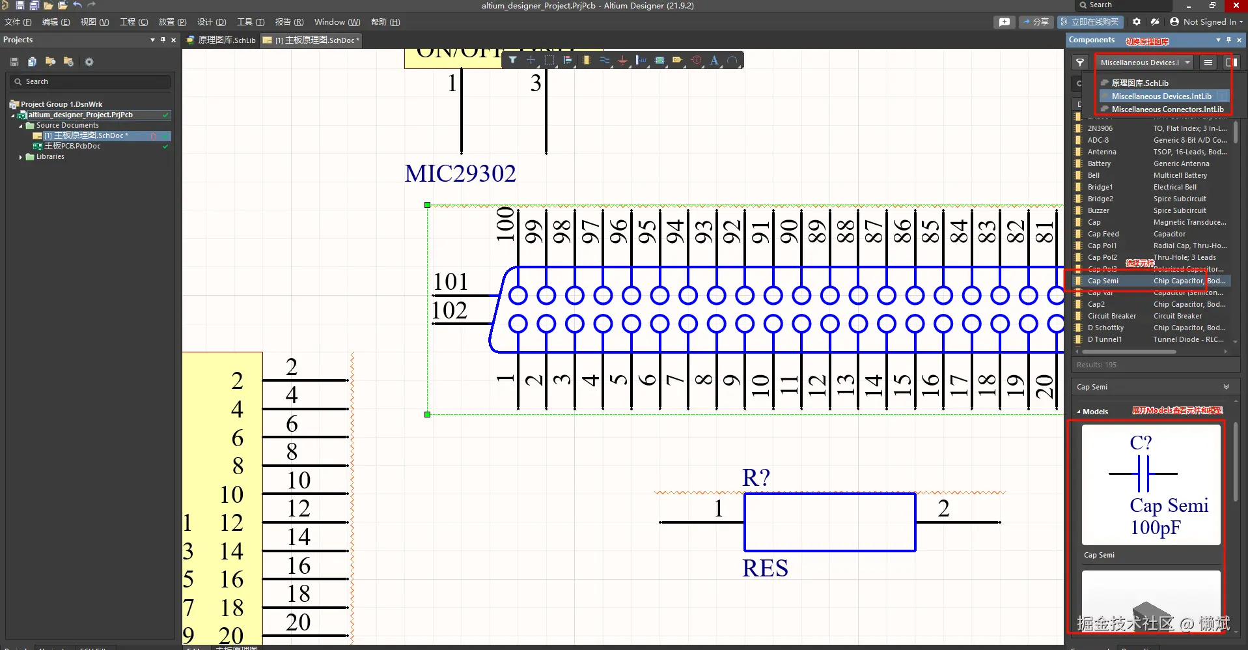Select the align objects tool

(x=568, y=60)
